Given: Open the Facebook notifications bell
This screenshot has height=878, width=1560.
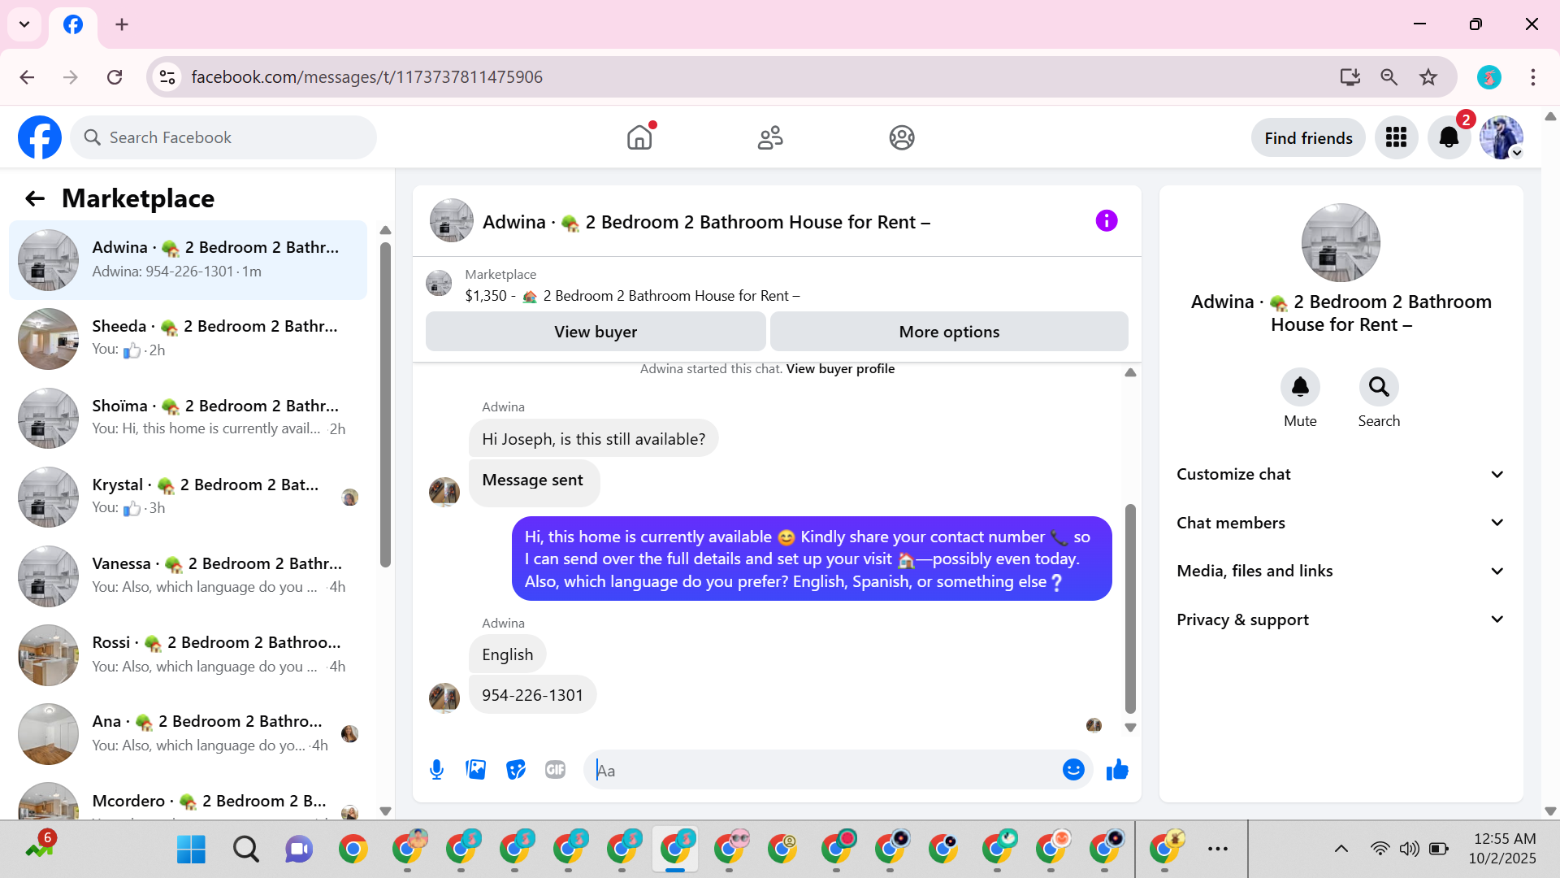Looking at the screenshot, I should pos(1449,138).
